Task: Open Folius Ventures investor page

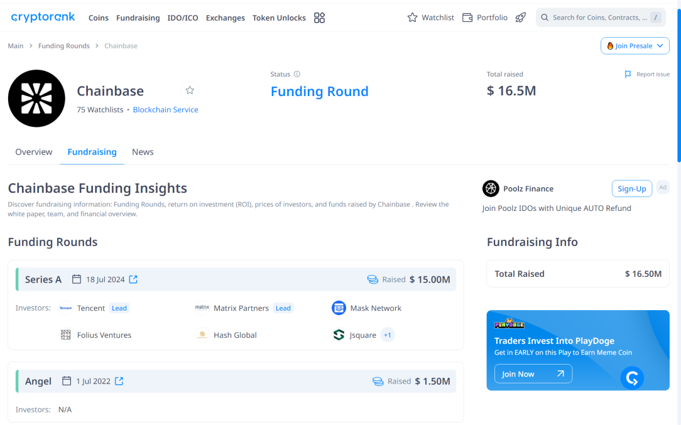Action: point(104,335)
